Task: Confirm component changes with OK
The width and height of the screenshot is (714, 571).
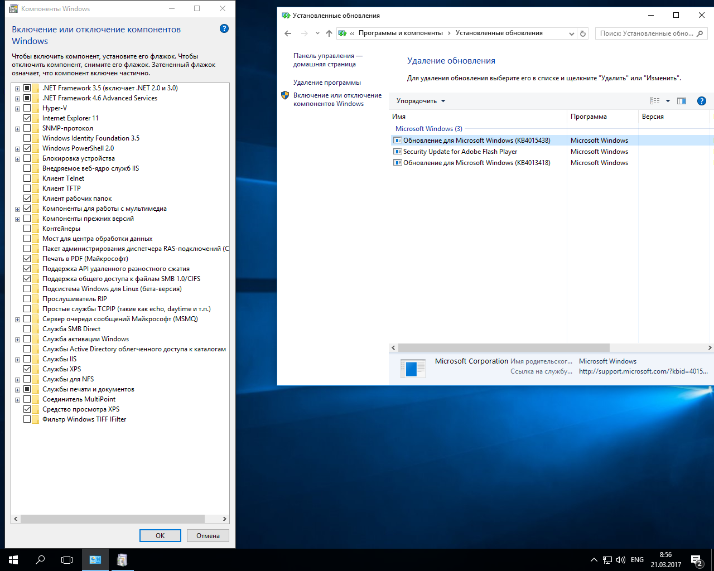Action: point(160,536)
